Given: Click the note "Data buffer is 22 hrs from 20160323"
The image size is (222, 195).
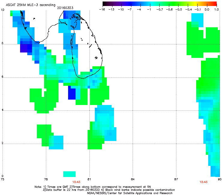Looking at the screenshot, I should [x=71, y=190].
